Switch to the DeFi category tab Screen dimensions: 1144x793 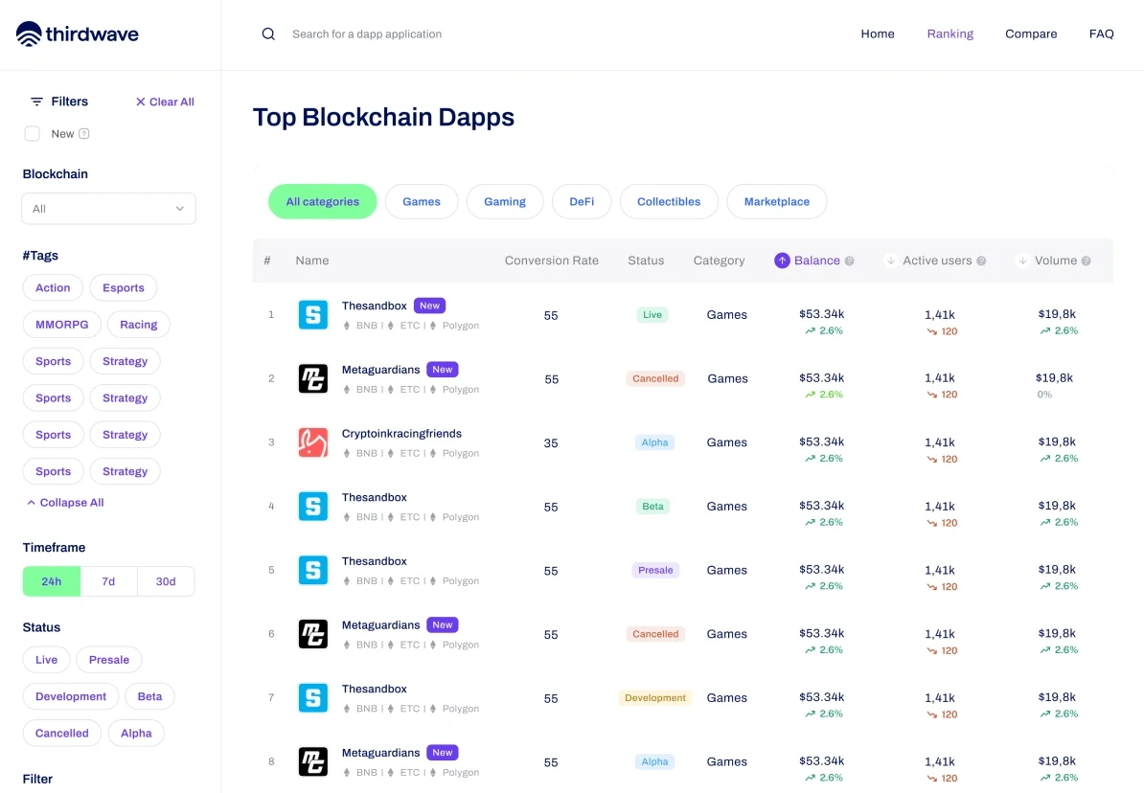[582, 201]
